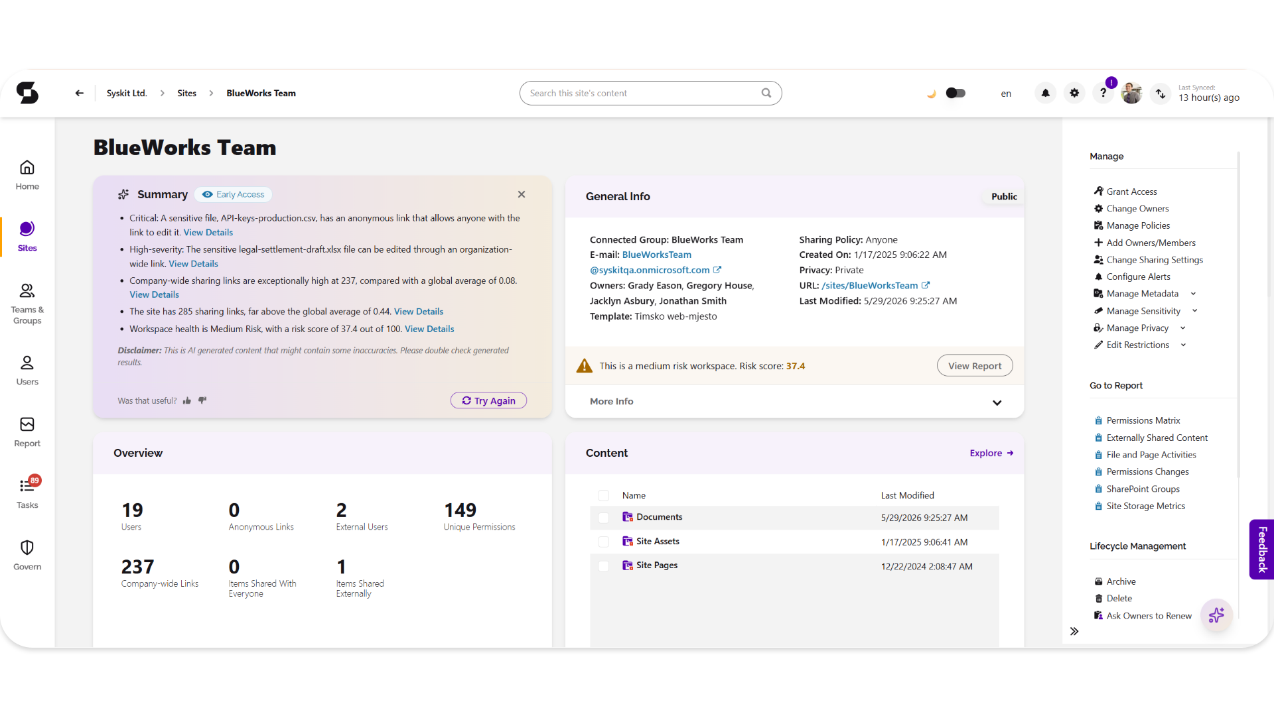The width and height of the screenshot is (1274, 716).
Task: Open the Feedback side tab
Action: coord(1262,549)
